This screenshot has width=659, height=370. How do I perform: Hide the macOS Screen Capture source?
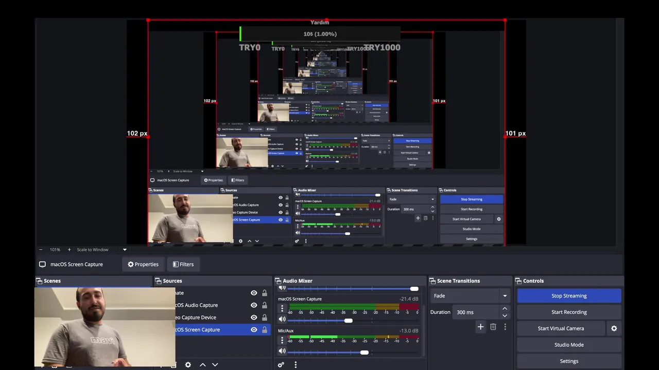(x=254, y=330)
